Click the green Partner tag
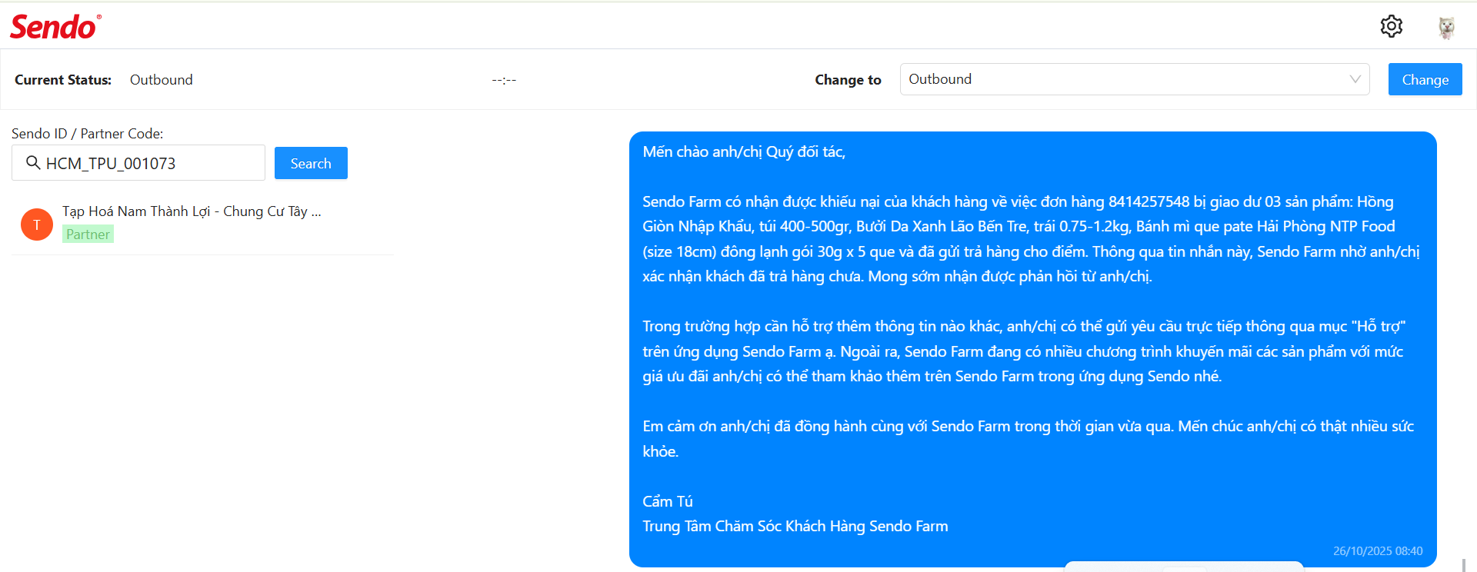 (88, 234)
